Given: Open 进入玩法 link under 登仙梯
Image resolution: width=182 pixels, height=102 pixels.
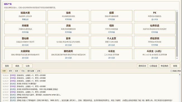Looking at the screenshot, I should [25, 45].
